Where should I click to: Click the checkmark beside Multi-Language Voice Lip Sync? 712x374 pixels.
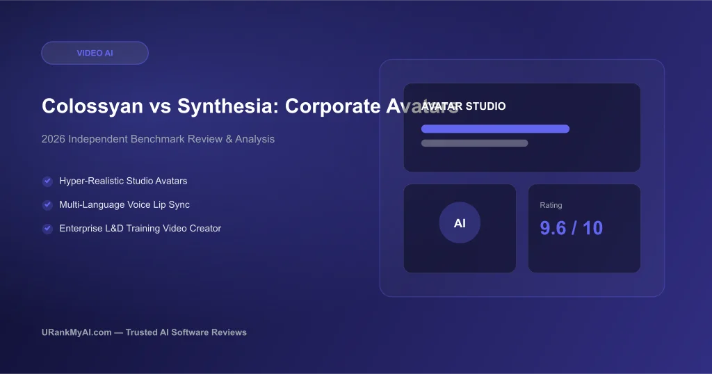click(47, 205)
